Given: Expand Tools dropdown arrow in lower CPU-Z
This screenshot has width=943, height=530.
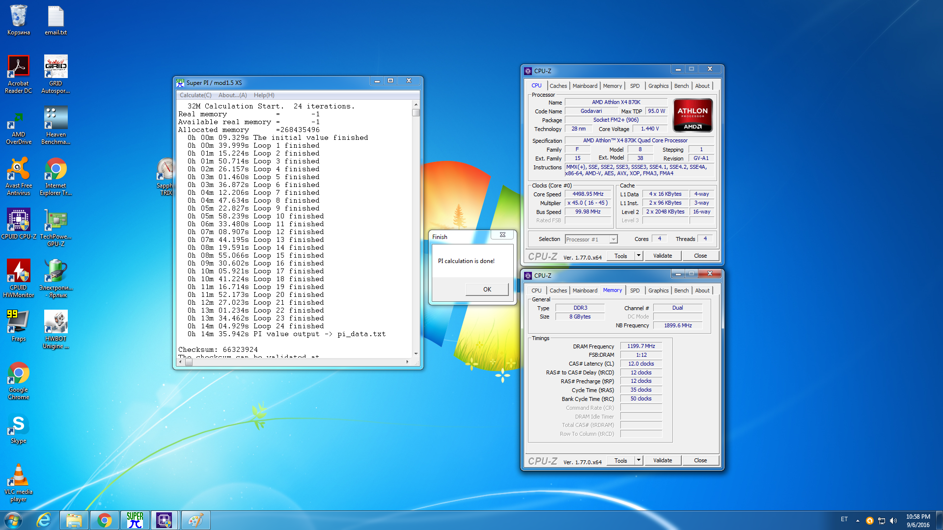Looking at the screenshot, I should coord(638,460).
